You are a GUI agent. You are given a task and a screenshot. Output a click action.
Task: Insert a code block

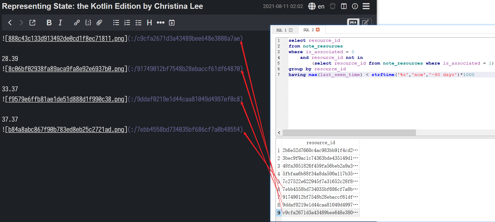(88, 23)
